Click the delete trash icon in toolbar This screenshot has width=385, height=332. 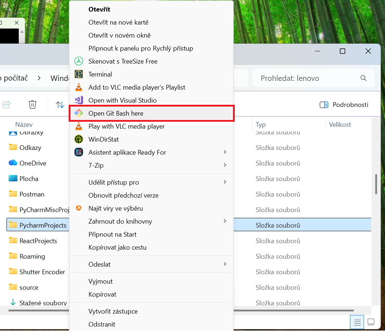pos(33,105)
